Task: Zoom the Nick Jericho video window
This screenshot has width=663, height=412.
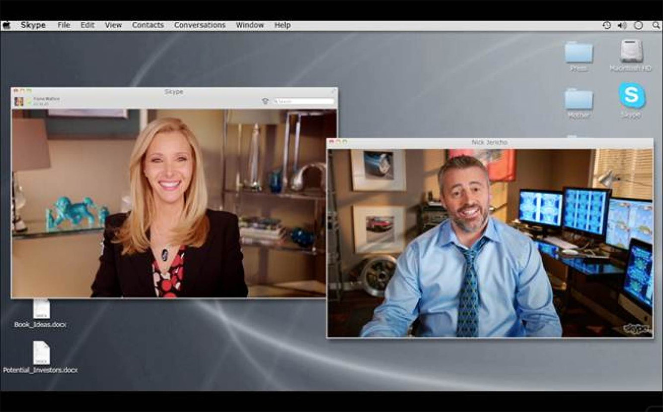Action: point(345,142)
